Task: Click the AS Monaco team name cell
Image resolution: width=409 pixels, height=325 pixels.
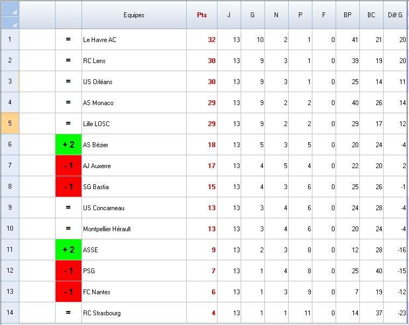Action: (134, 102)
